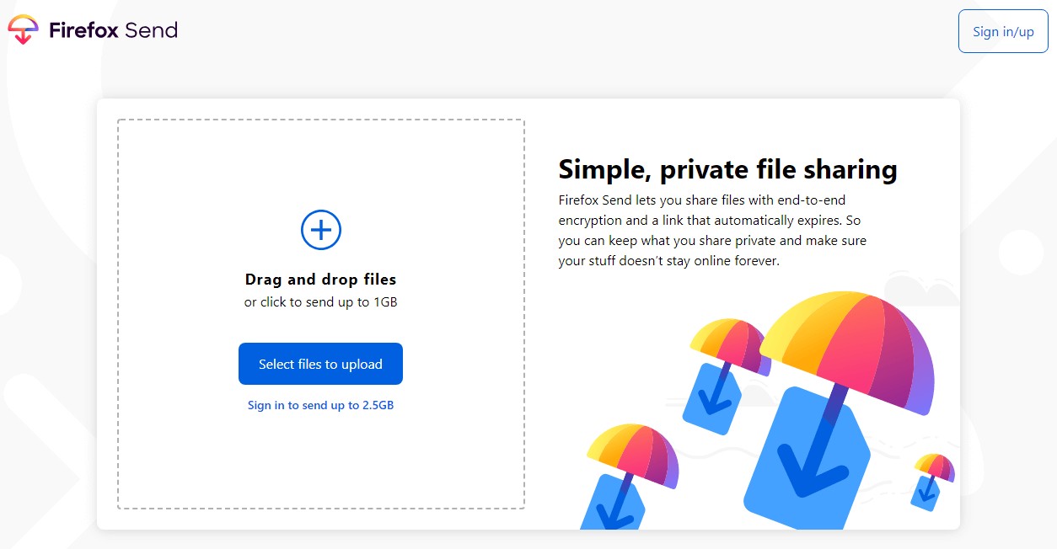Follow the 'Sign in to send up to 2.5GB' link

pos(320,405)
